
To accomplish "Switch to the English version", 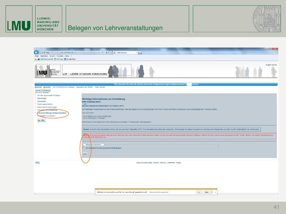I will click(271, 65).
